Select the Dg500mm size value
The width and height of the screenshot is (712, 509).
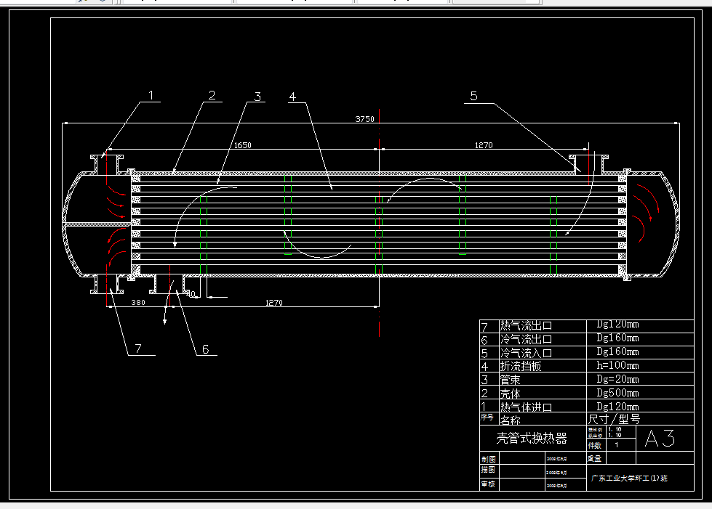pos(617,393)
